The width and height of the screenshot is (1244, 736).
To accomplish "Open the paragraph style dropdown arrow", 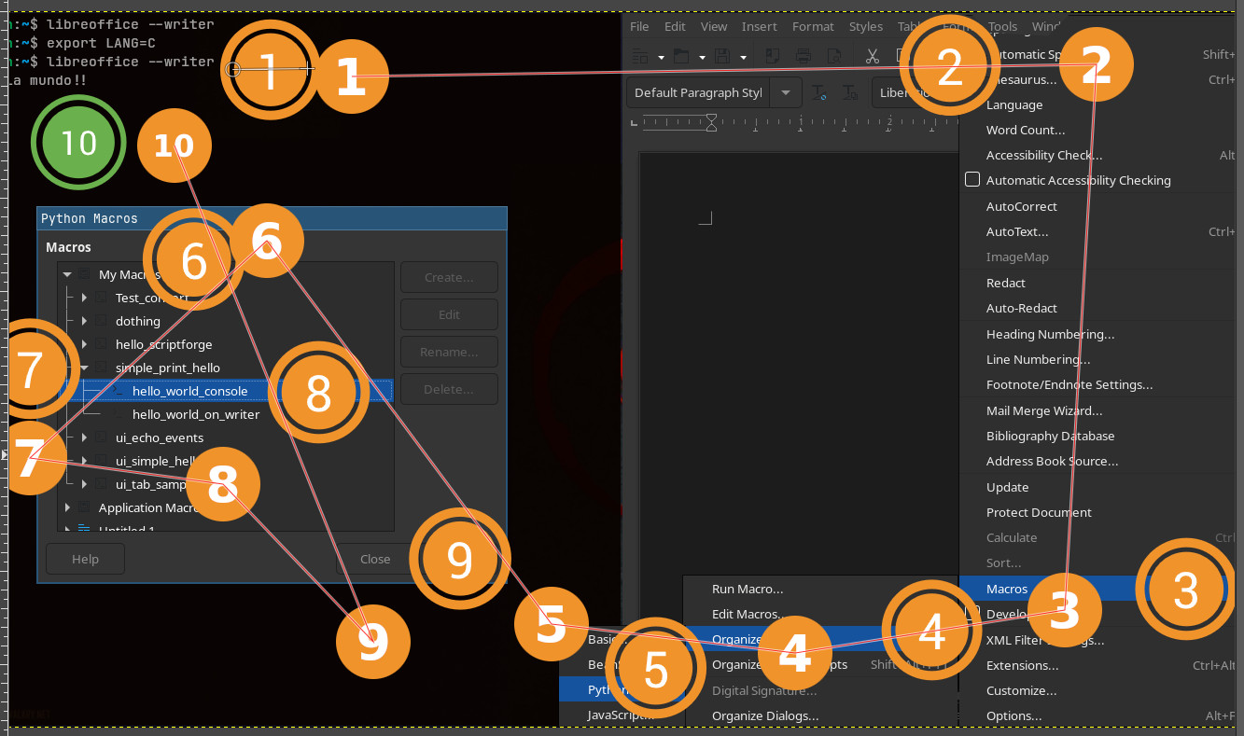I will pos(787,92).
